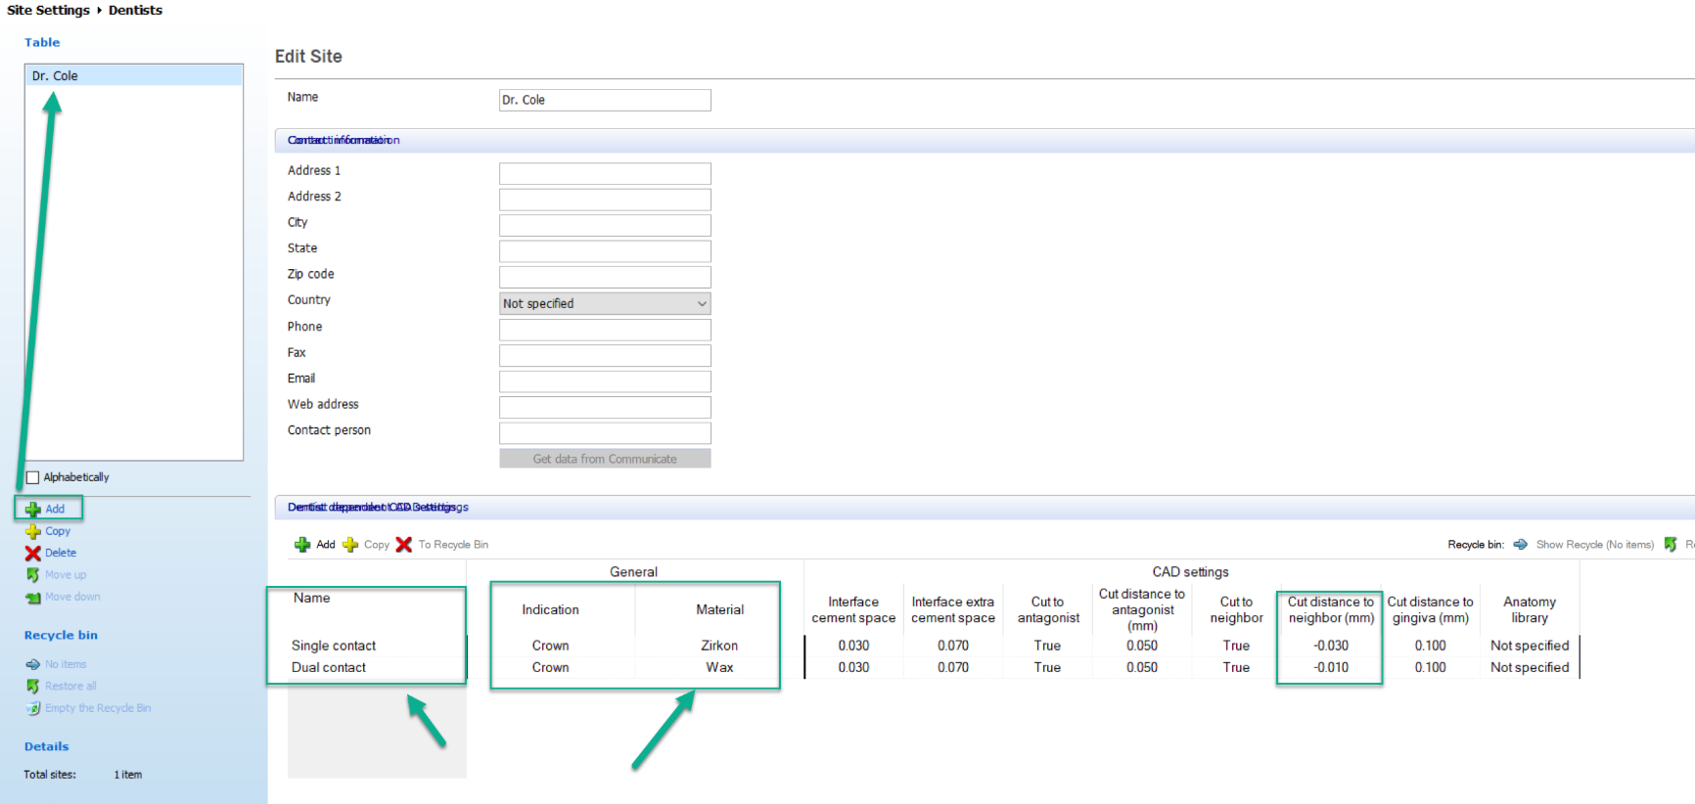Image resolution: width=1695 pixels, height=804 pixels.
Task: Click the Restore all link
Action: (x=70, y=686)
